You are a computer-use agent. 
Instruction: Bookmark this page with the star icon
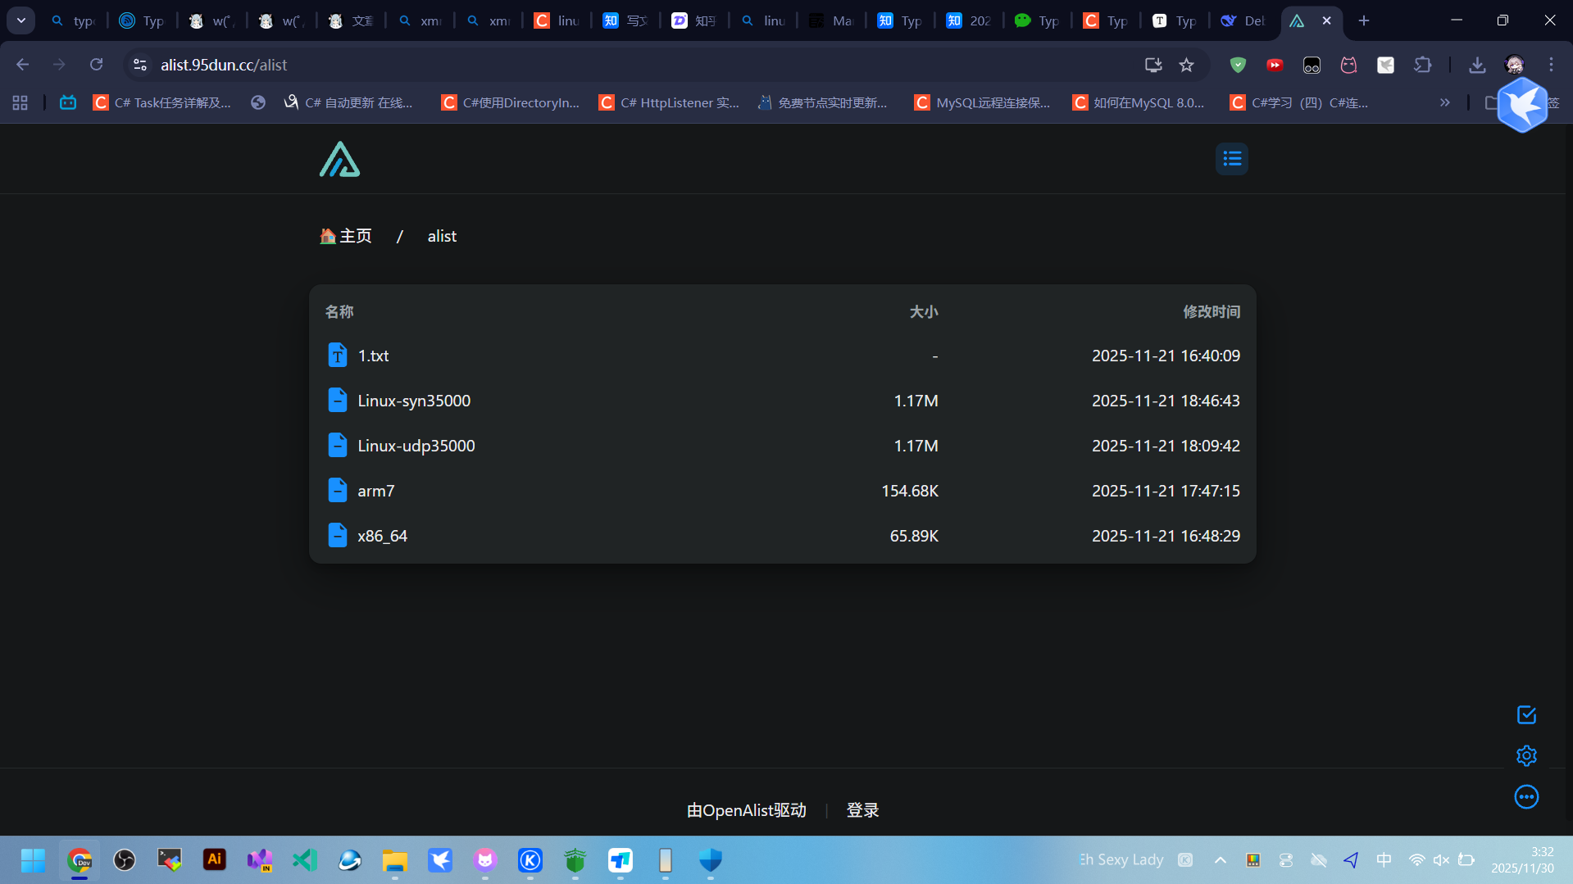[1186, 65]
